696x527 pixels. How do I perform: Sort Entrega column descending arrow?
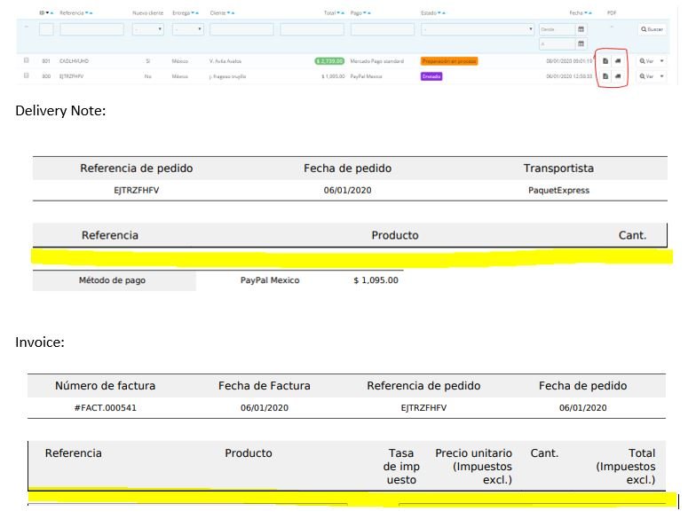point(193,12)
